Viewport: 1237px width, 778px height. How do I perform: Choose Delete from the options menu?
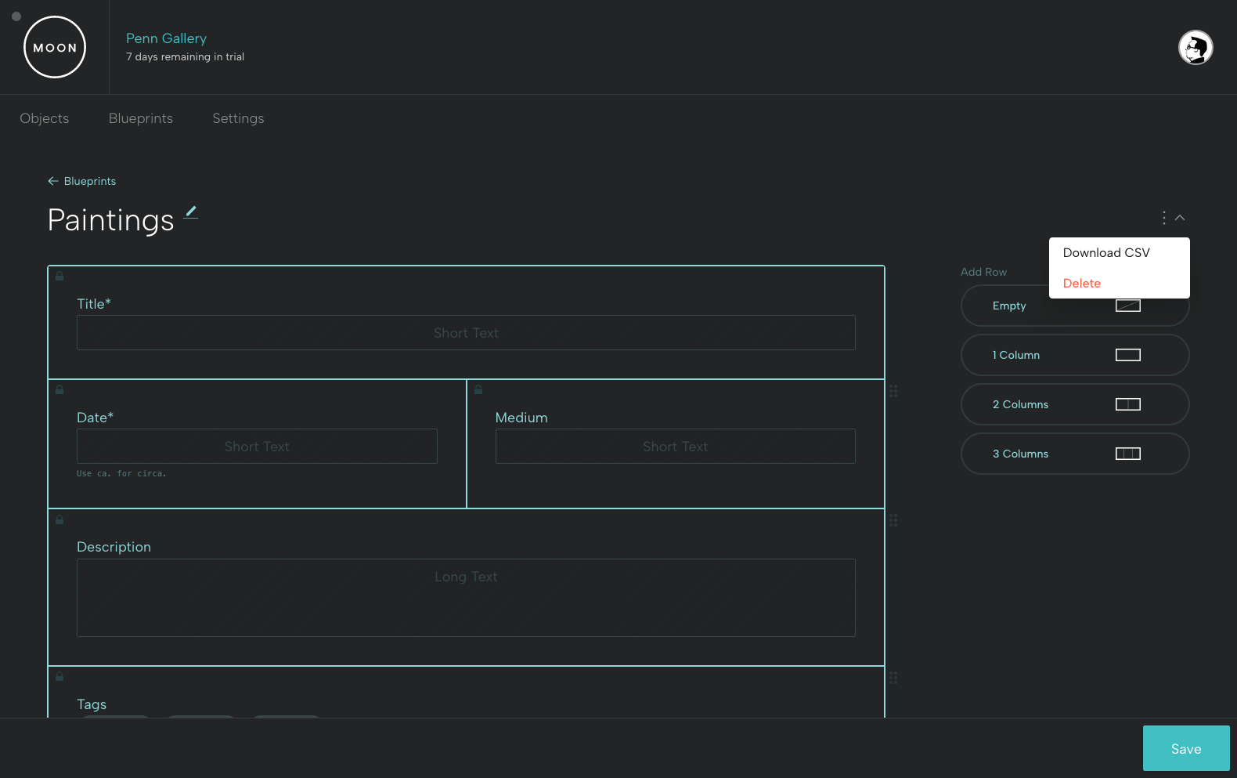1081,283
